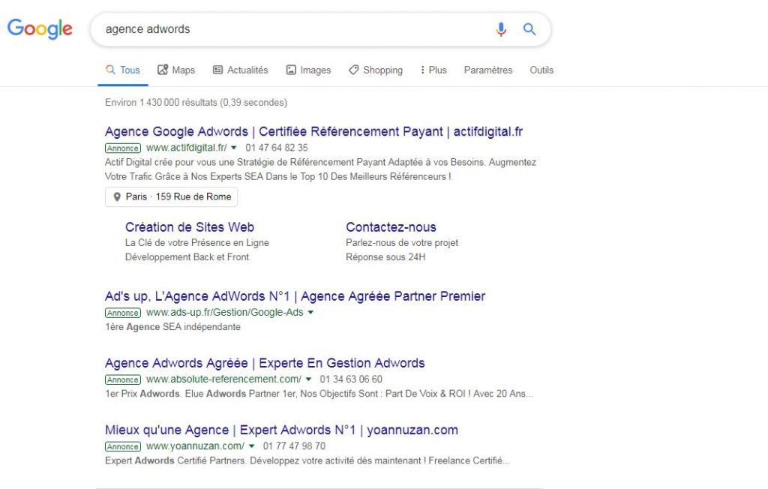Click the Maps tab icon
Viewport: 768px width, 489px height.
click(x=163, y=70)
